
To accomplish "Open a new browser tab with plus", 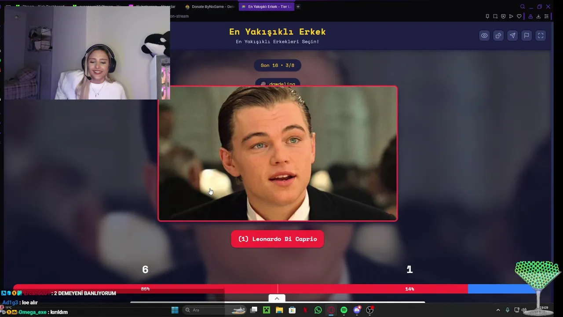I will click(298, 7).
